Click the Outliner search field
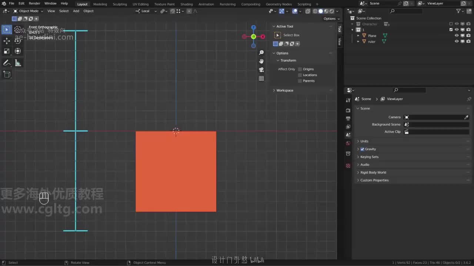 405,11
